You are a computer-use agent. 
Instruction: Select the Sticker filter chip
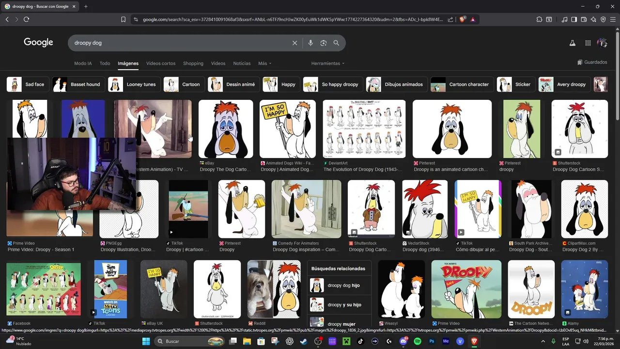[x=516, y=84]
